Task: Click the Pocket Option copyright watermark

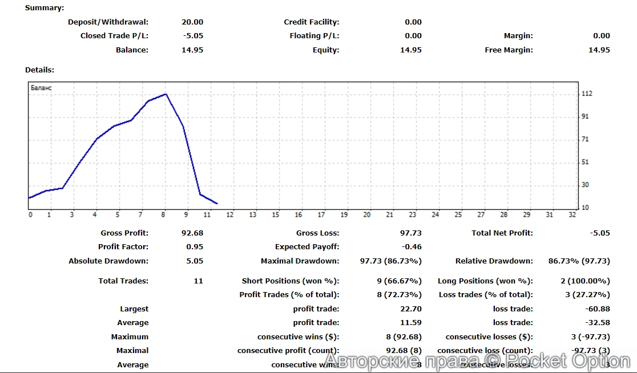Action: (484, 361)
